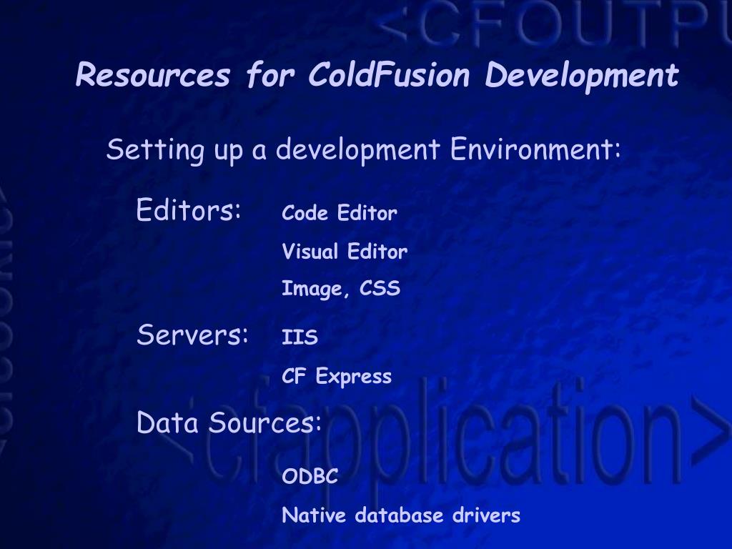Click the 'ODBC' item
The height and width of the screenshot is (549, 732).
point(310,476)
